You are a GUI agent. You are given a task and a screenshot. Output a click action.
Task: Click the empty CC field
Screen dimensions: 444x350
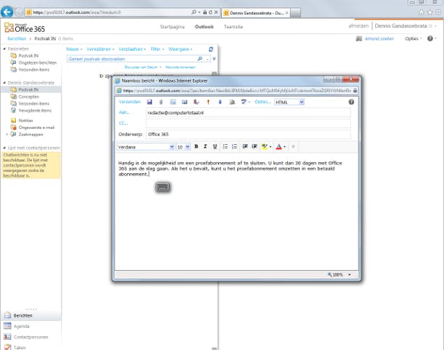(x=248, y=123)
